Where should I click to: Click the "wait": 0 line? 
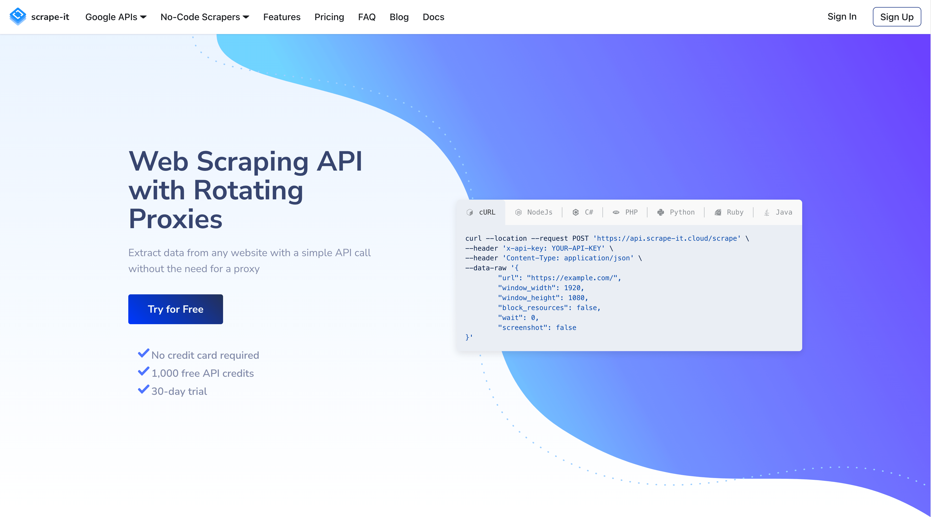tap(518, 318)
